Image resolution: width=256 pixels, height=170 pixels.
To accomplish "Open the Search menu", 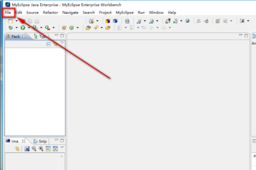I will tap(89, 12).
